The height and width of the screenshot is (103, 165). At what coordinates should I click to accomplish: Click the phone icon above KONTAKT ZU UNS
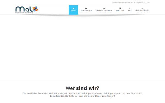pyautogui.click(x=142, y=8)
